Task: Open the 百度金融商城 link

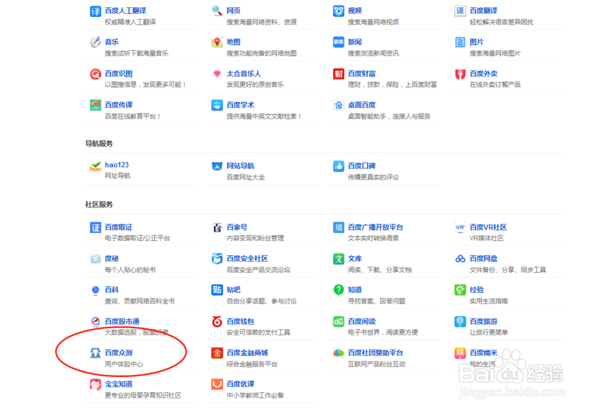Action: point(247,353)
